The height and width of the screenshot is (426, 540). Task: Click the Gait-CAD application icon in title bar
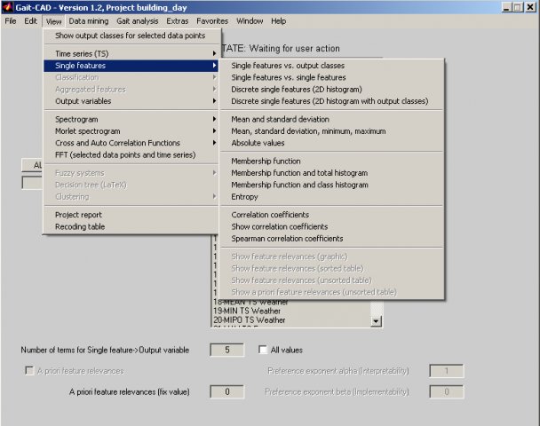coord(8,7)
